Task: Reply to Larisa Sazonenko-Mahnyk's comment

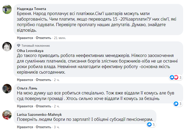Action: click(x=43, y=127)
